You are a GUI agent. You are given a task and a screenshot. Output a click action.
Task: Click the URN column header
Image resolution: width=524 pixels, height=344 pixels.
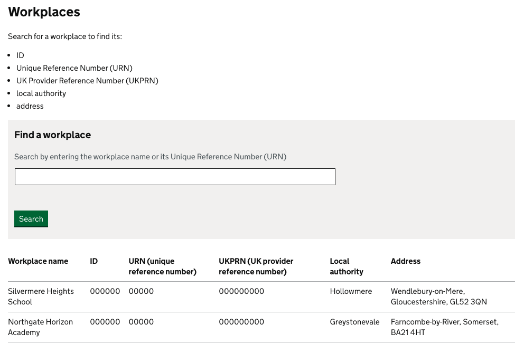[162, 266]
